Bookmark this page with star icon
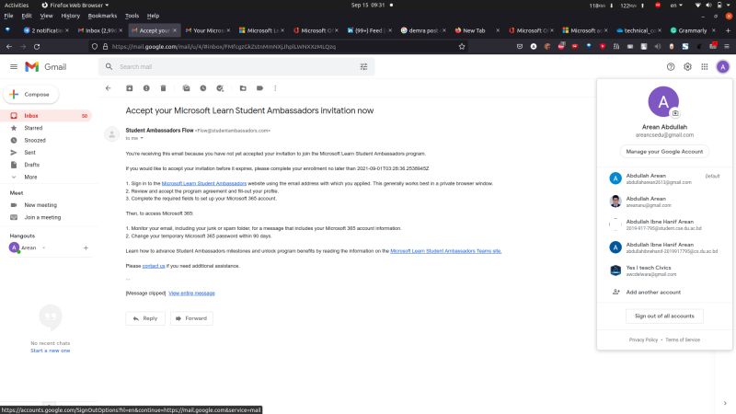Image resolution: width=736 pixels, height=414 pixels. pyautogui.click(x=462, y=47)
